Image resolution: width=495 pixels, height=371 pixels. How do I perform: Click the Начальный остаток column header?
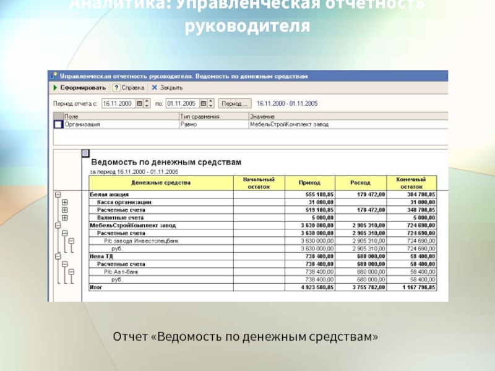(x=259, y=183)
